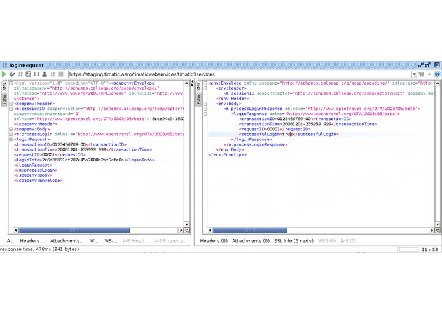This screenshot has width=442, height=314.
Task: Click request pane scroll-right arrow
Action: pyautogui.click(x=181, y=230)
